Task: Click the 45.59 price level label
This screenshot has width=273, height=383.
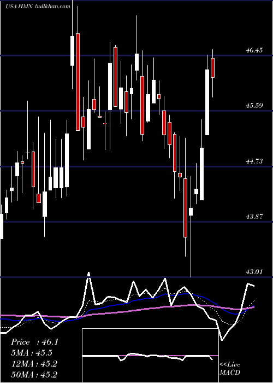Action: 254,106
